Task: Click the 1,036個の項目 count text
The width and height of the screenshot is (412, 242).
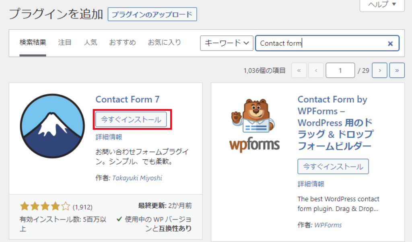Action: pos(264,71)
